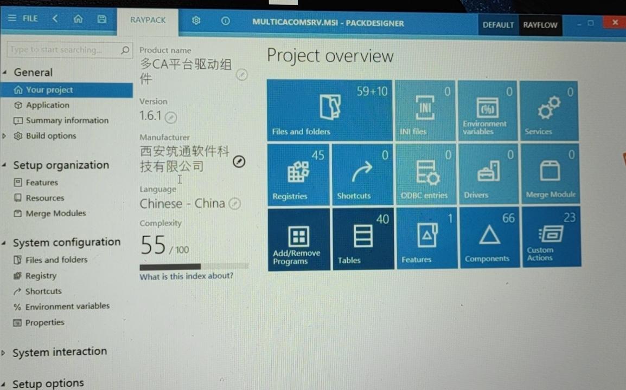Open the Components tile

pyautogui.click(x=489, y=238)
